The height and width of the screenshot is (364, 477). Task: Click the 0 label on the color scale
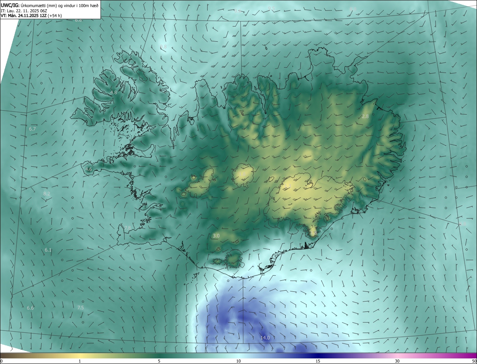click(x=1, y=361)
